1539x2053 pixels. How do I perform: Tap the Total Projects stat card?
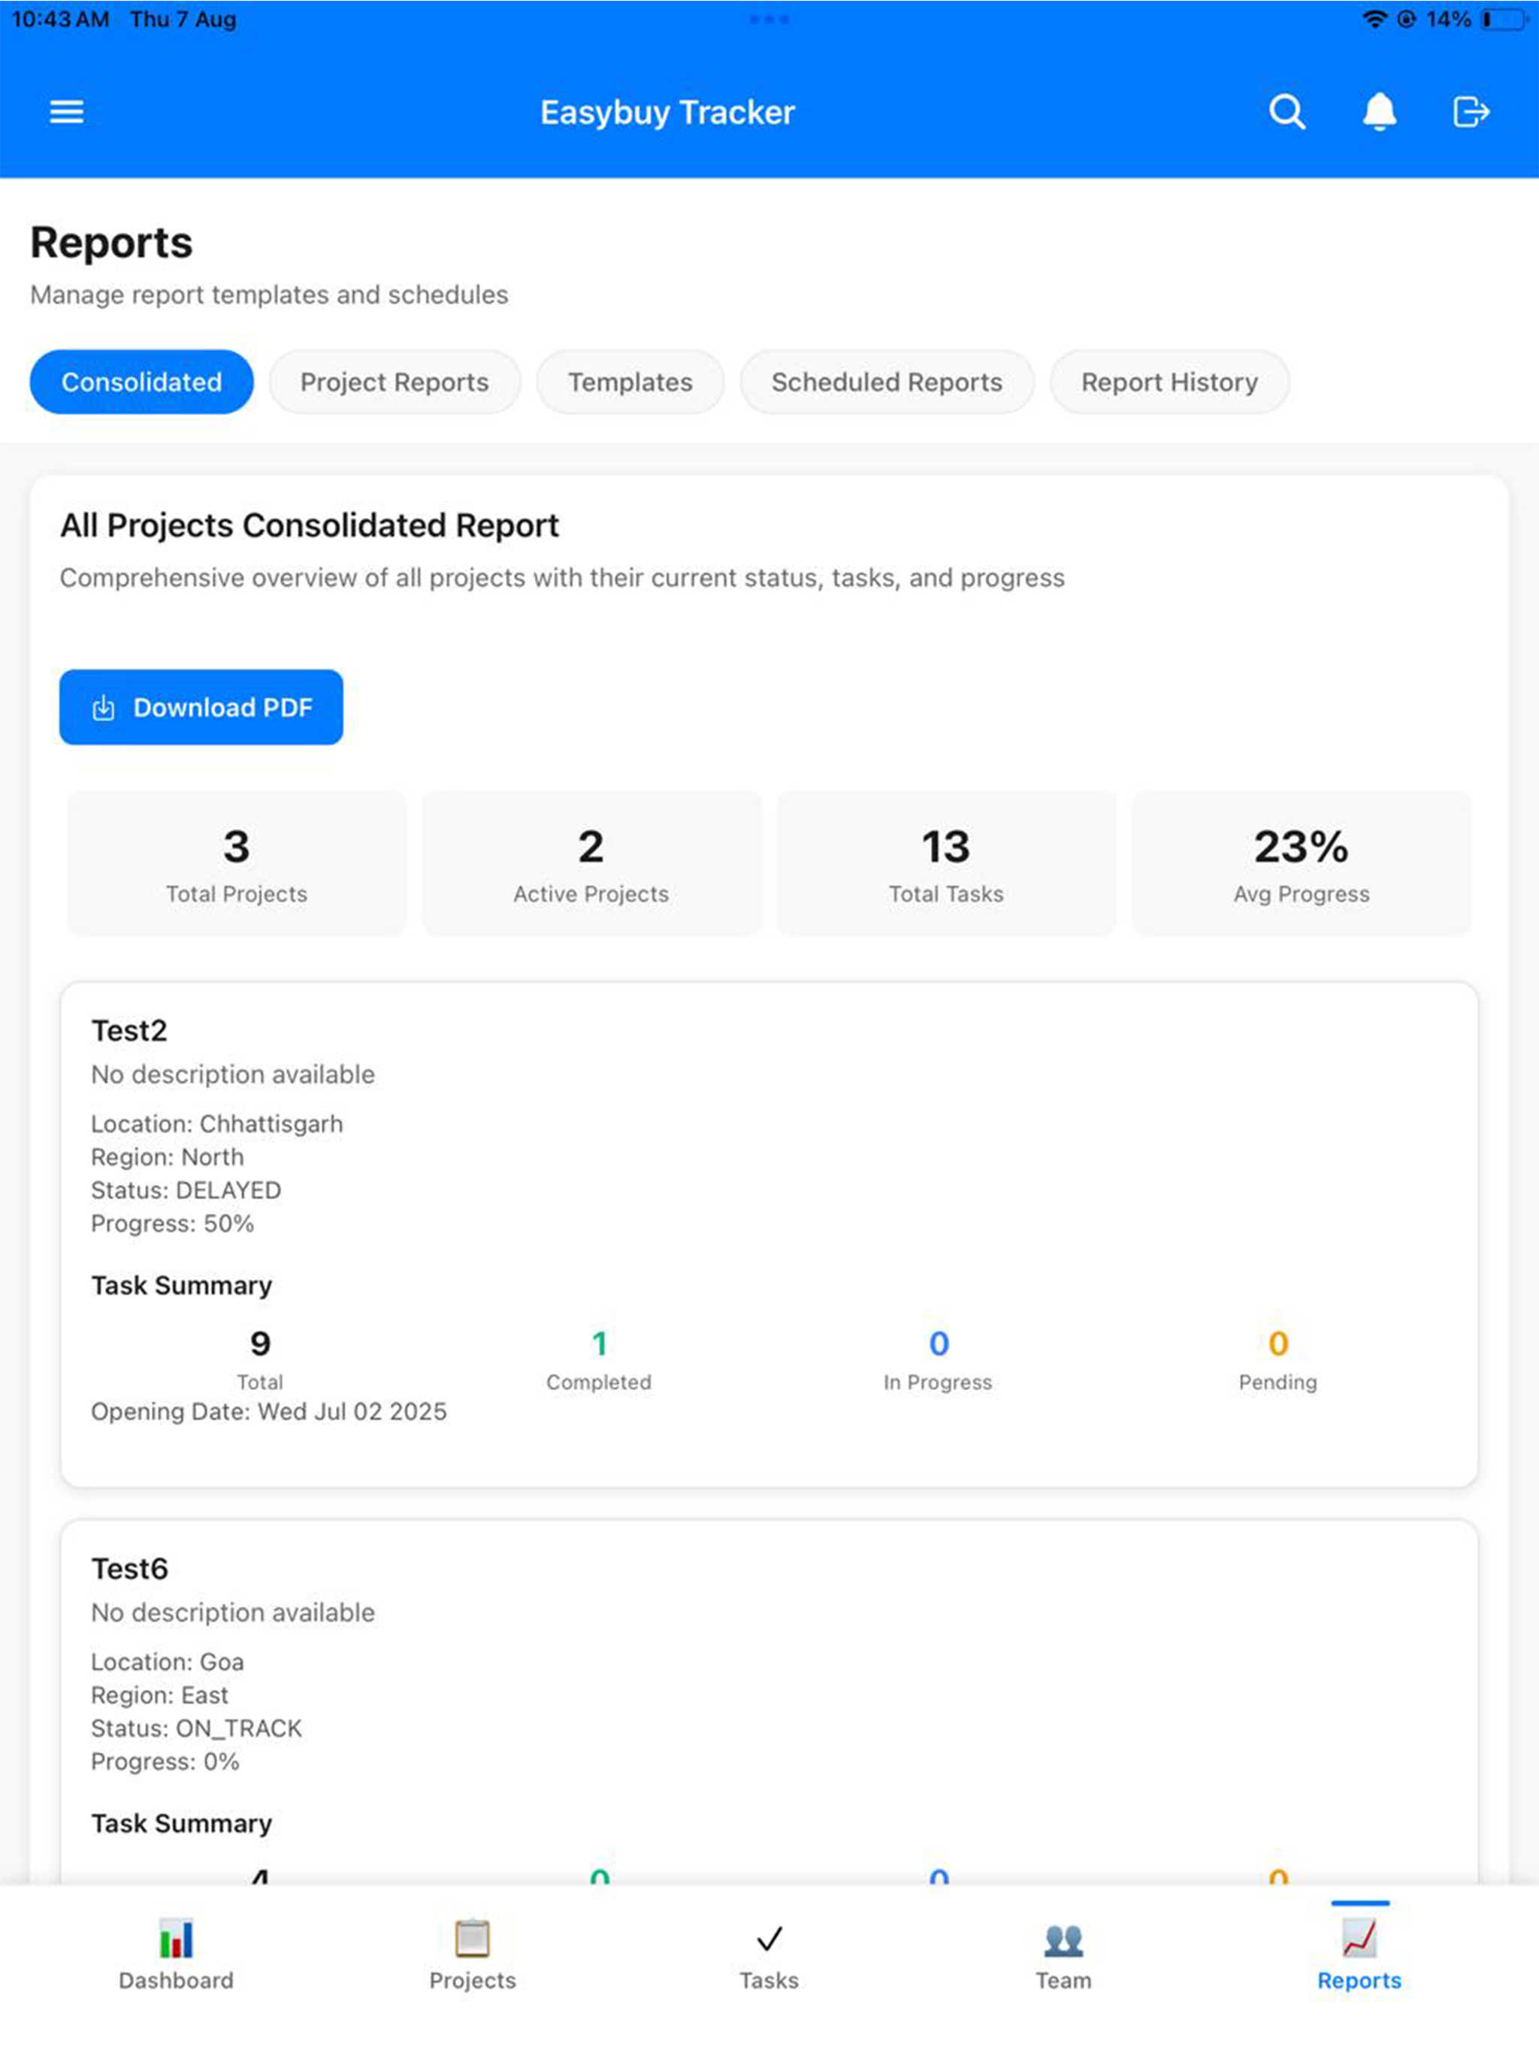237,863
